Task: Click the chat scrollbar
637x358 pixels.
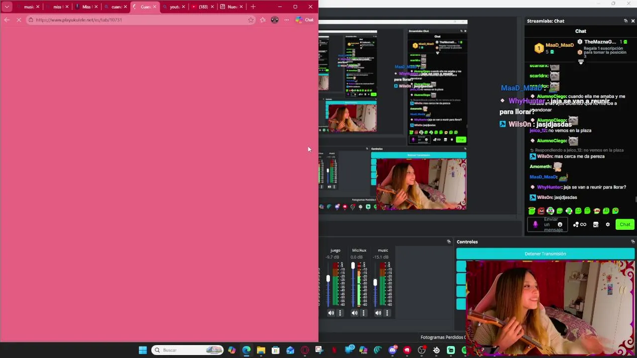Action: click(x=636, y=199)
